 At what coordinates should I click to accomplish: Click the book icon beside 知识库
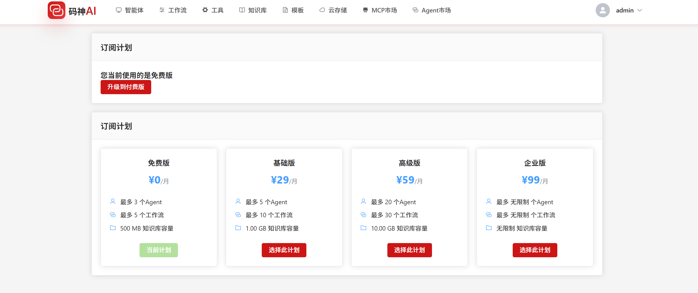click(x=242, y=10)
